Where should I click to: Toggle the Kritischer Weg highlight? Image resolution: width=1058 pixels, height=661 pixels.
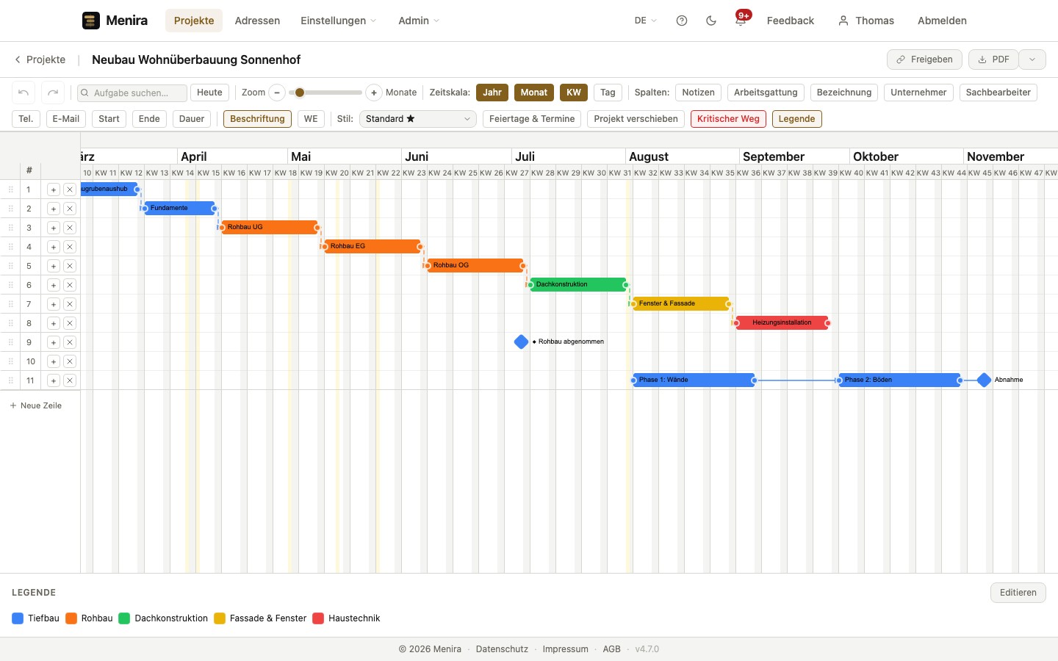[x=728, y=119]
